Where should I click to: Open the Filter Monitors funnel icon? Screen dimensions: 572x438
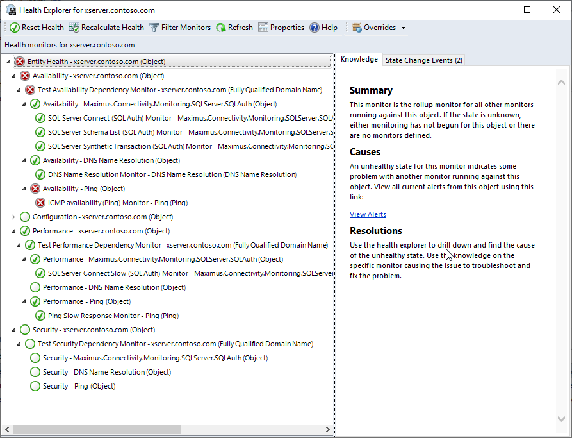point(154,28)
